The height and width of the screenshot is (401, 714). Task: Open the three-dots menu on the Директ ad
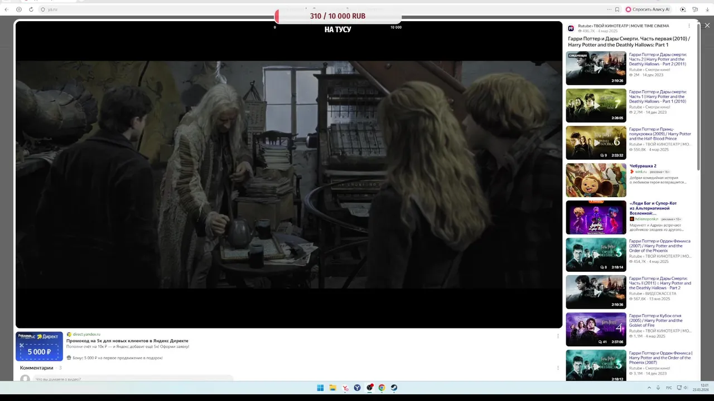pyautogui.click(x=558, y=336)
